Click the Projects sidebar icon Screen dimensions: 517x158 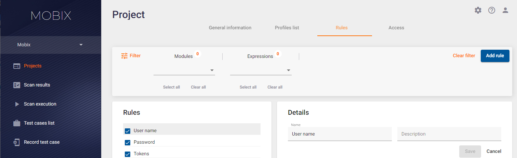point(17,66)
